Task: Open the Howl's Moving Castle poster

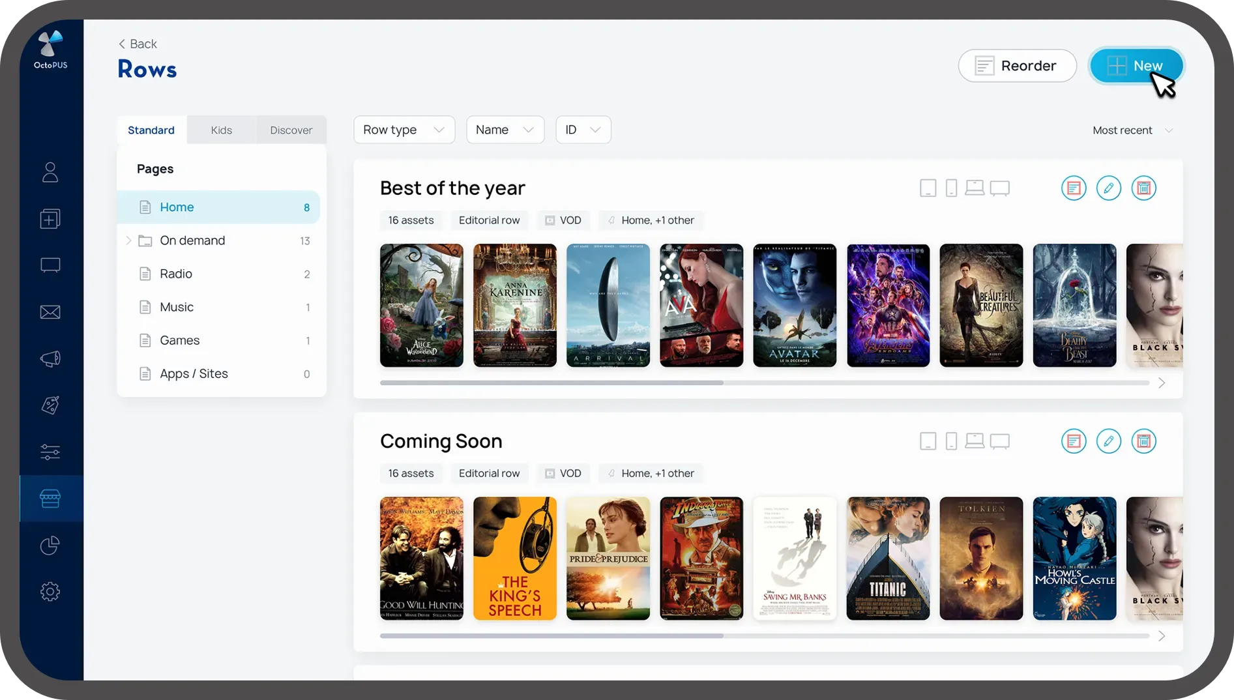Action: coord(1075,559)
